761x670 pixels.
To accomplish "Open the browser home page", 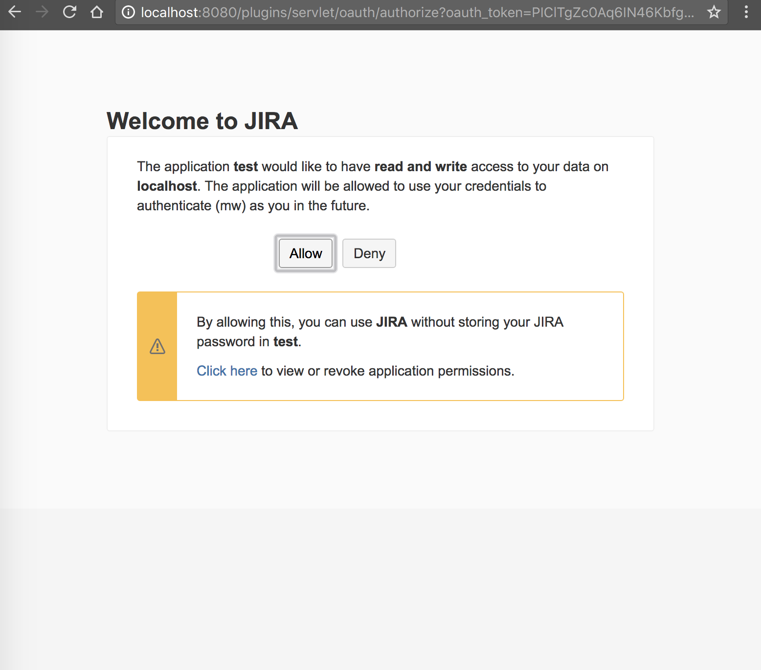I will point(96,12).
